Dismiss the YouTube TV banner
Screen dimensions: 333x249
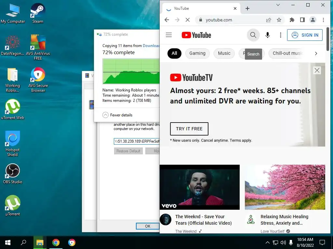(317, 70)
